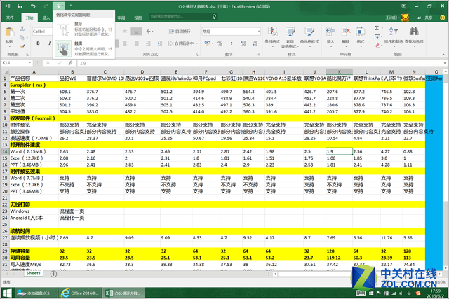Toggle Italic formatting
Image resolution: width=449 pixels, height=299 pixels.
(49, 43)
